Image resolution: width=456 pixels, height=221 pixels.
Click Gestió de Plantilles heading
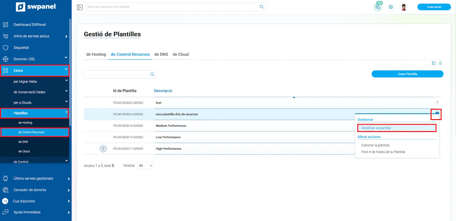[112, 34]
